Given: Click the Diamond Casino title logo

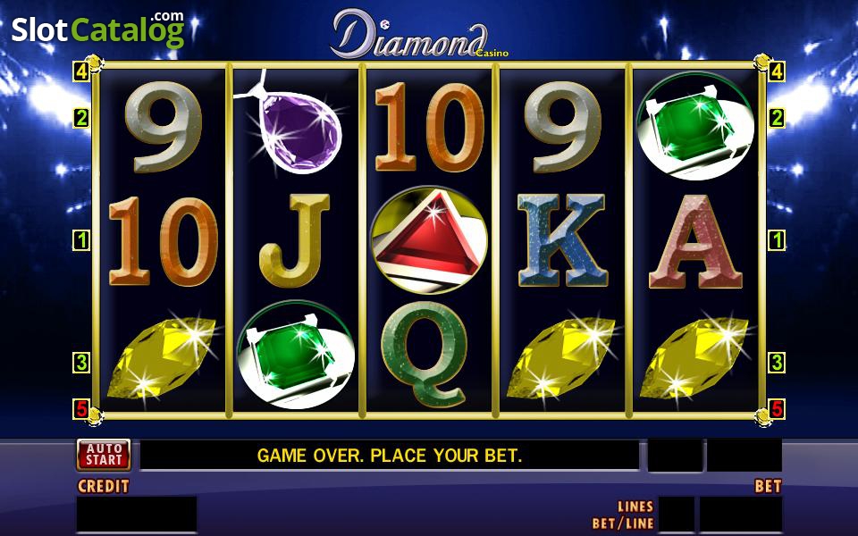Looking at the screenshot, I should [418, 35].
